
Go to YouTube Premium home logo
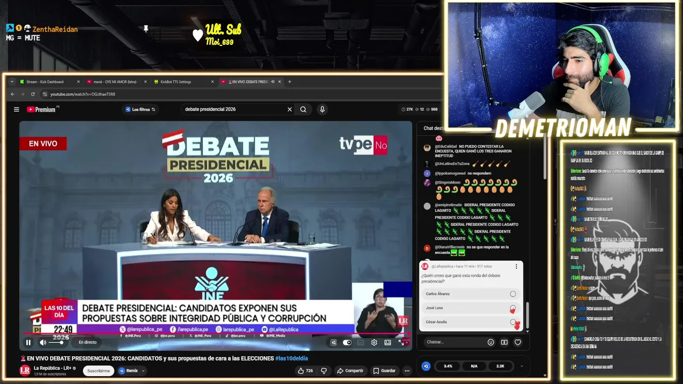[x=42, y=109]
